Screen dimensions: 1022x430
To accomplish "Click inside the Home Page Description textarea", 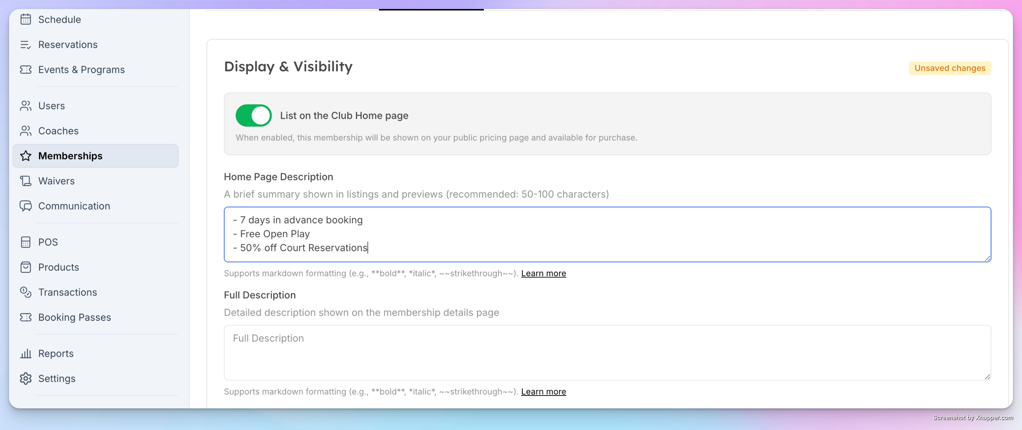I will tap(607, 234).
